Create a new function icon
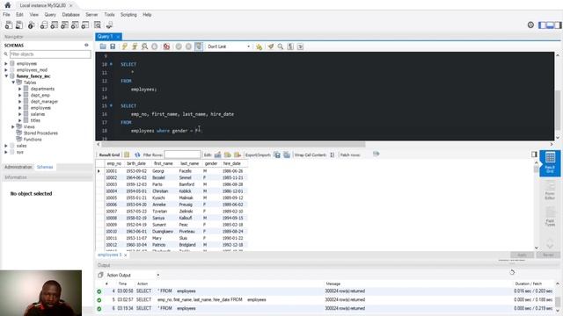Screen dimensions: 563x316 point(85,25)
